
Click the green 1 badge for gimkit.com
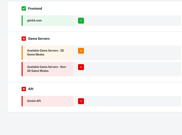tap(81, 21)
